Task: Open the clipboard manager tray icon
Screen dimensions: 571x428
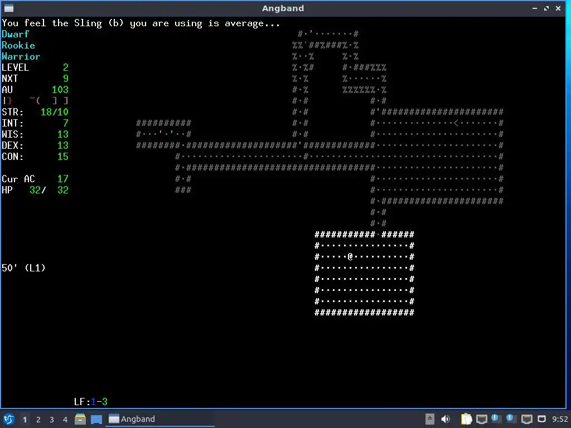Action: click(x=466, y=419)
